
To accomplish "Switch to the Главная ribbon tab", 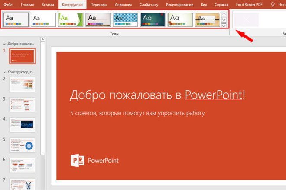I will (x=27, y=5).
